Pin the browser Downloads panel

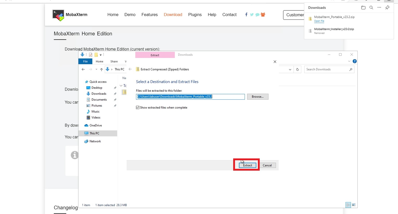point(387,8)
